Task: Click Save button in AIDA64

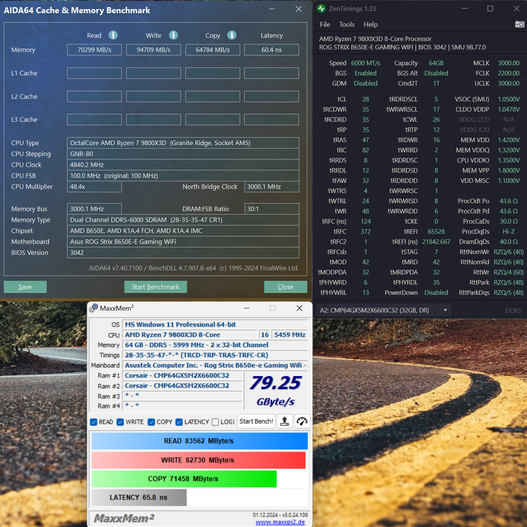Action: [x=25, y=287]
